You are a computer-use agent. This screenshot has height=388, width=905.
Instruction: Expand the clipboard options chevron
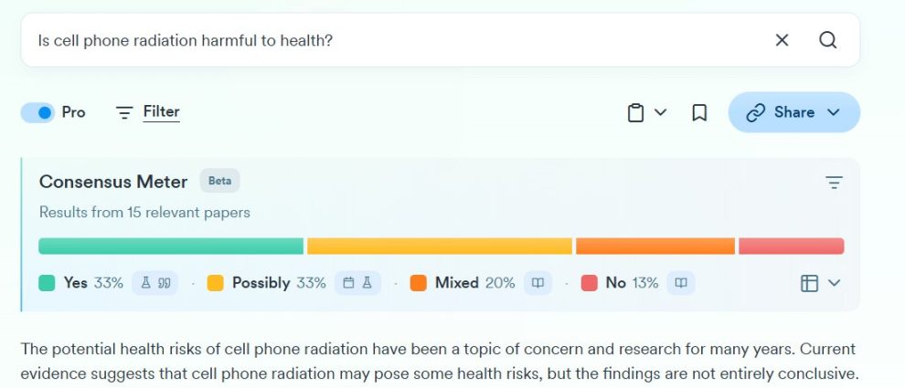pos(660,112)
